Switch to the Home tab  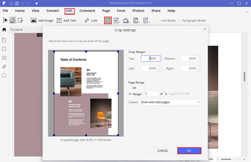point(20,11)
